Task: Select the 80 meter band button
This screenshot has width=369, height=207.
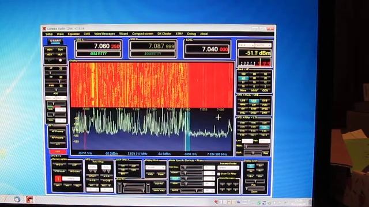Action: tap(254, 74)
